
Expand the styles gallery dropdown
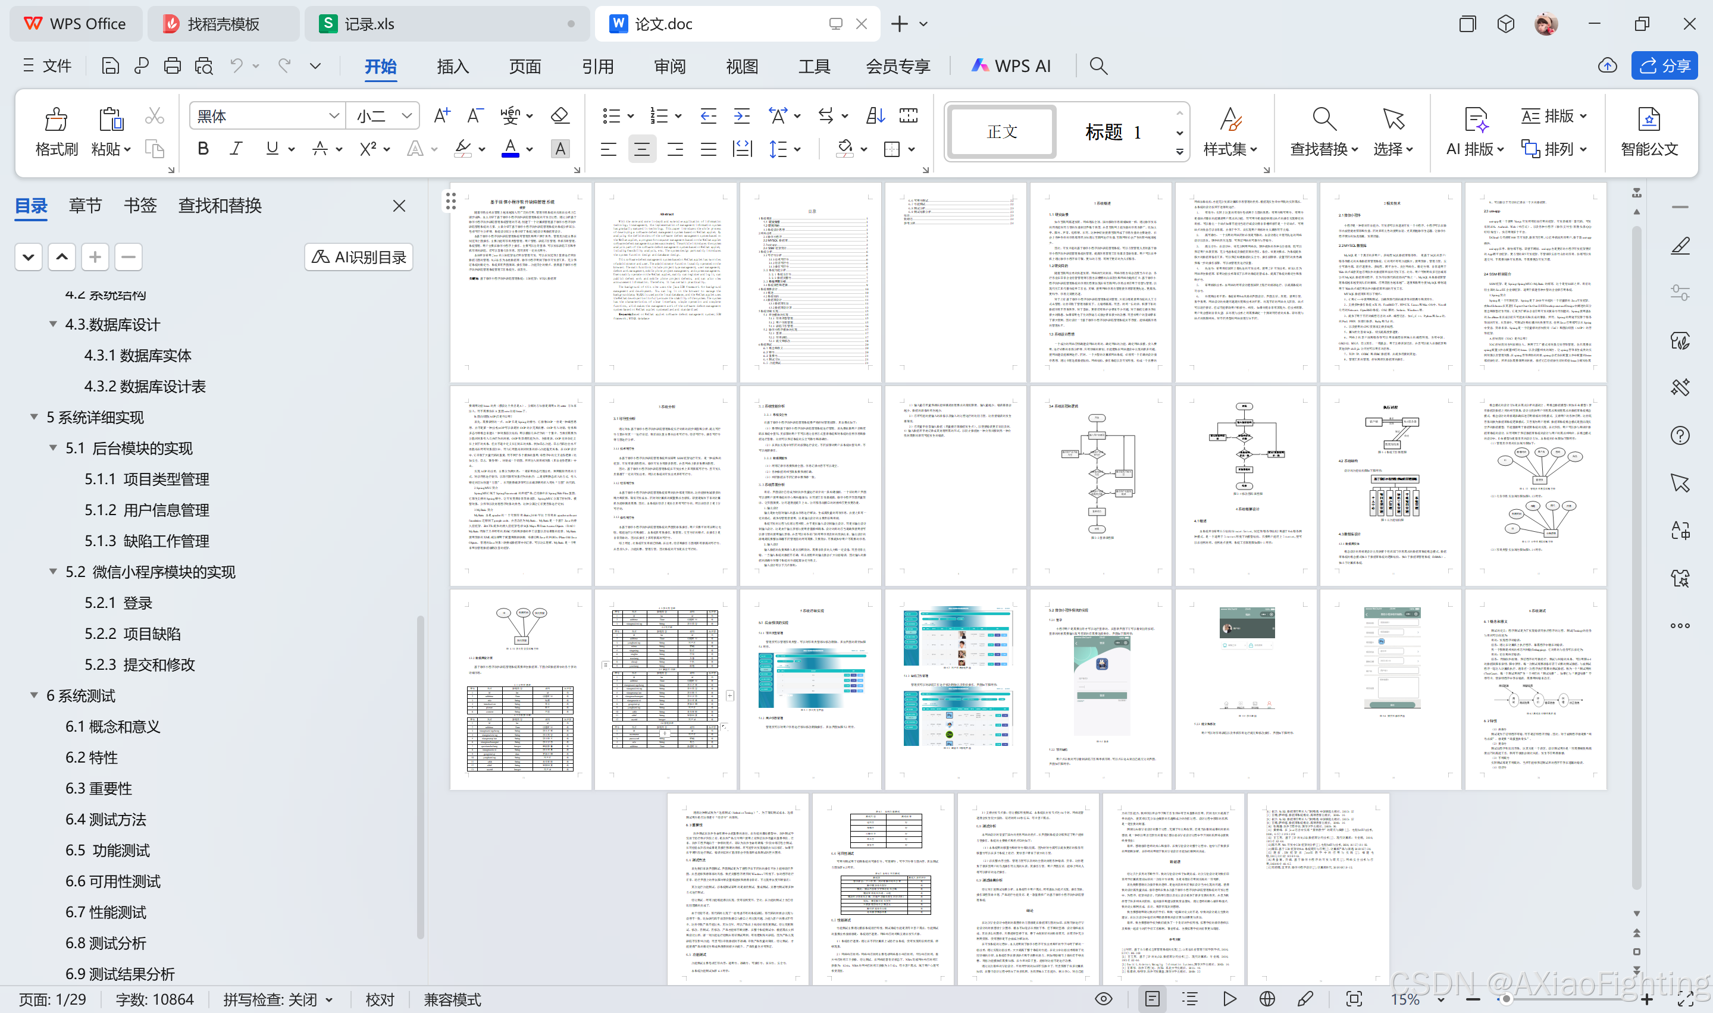(x=1179, y=152)
